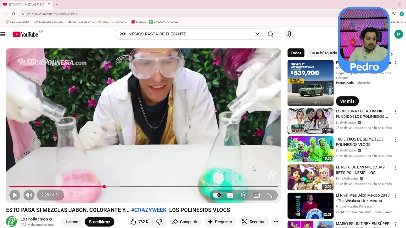Enter fullscreen mode
Screen dimensions: 406x228
click(x=270, y=195)
